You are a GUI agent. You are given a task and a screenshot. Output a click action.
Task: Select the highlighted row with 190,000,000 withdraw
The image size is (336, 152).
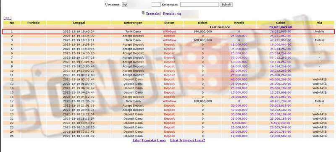[x=168, y=31]
